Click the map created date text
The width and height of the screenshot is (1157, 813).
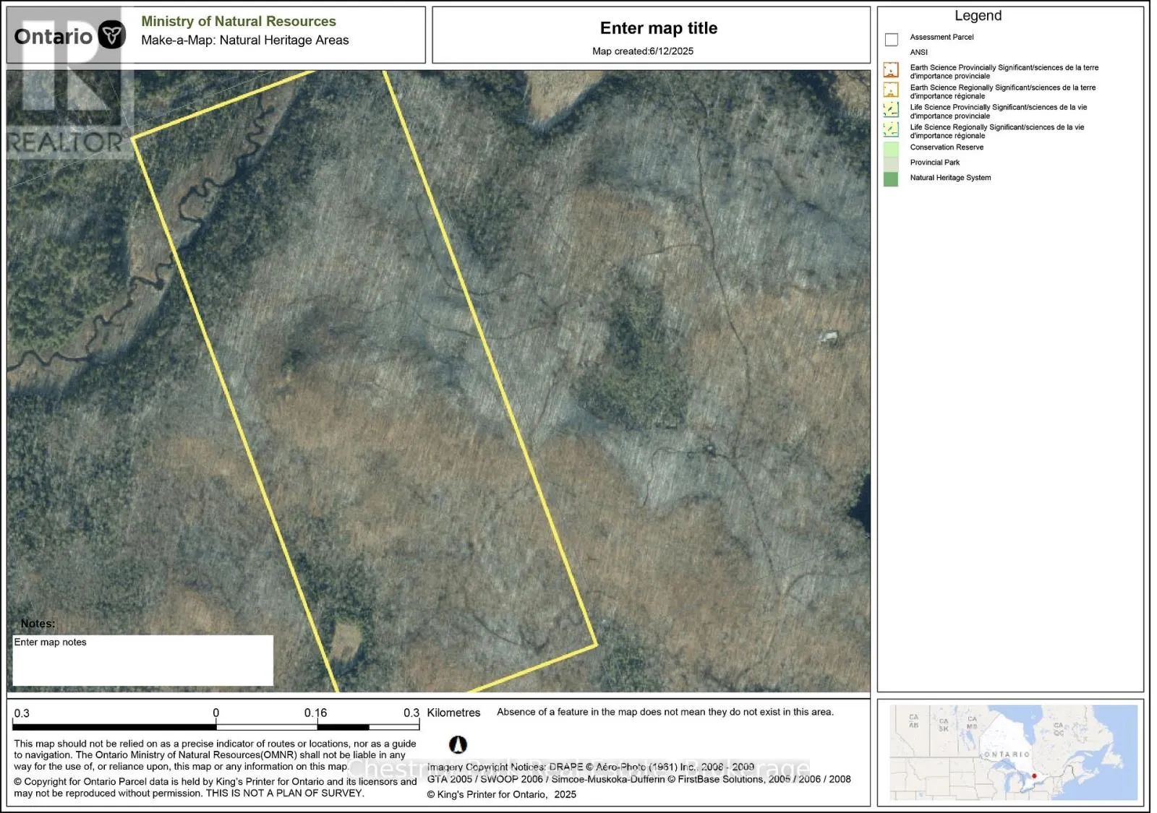tap(643, 51)
